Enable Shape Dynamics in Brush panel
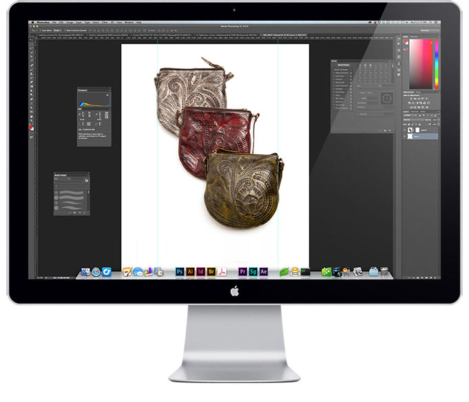The image size is (469, 402). tap(334, 73)
